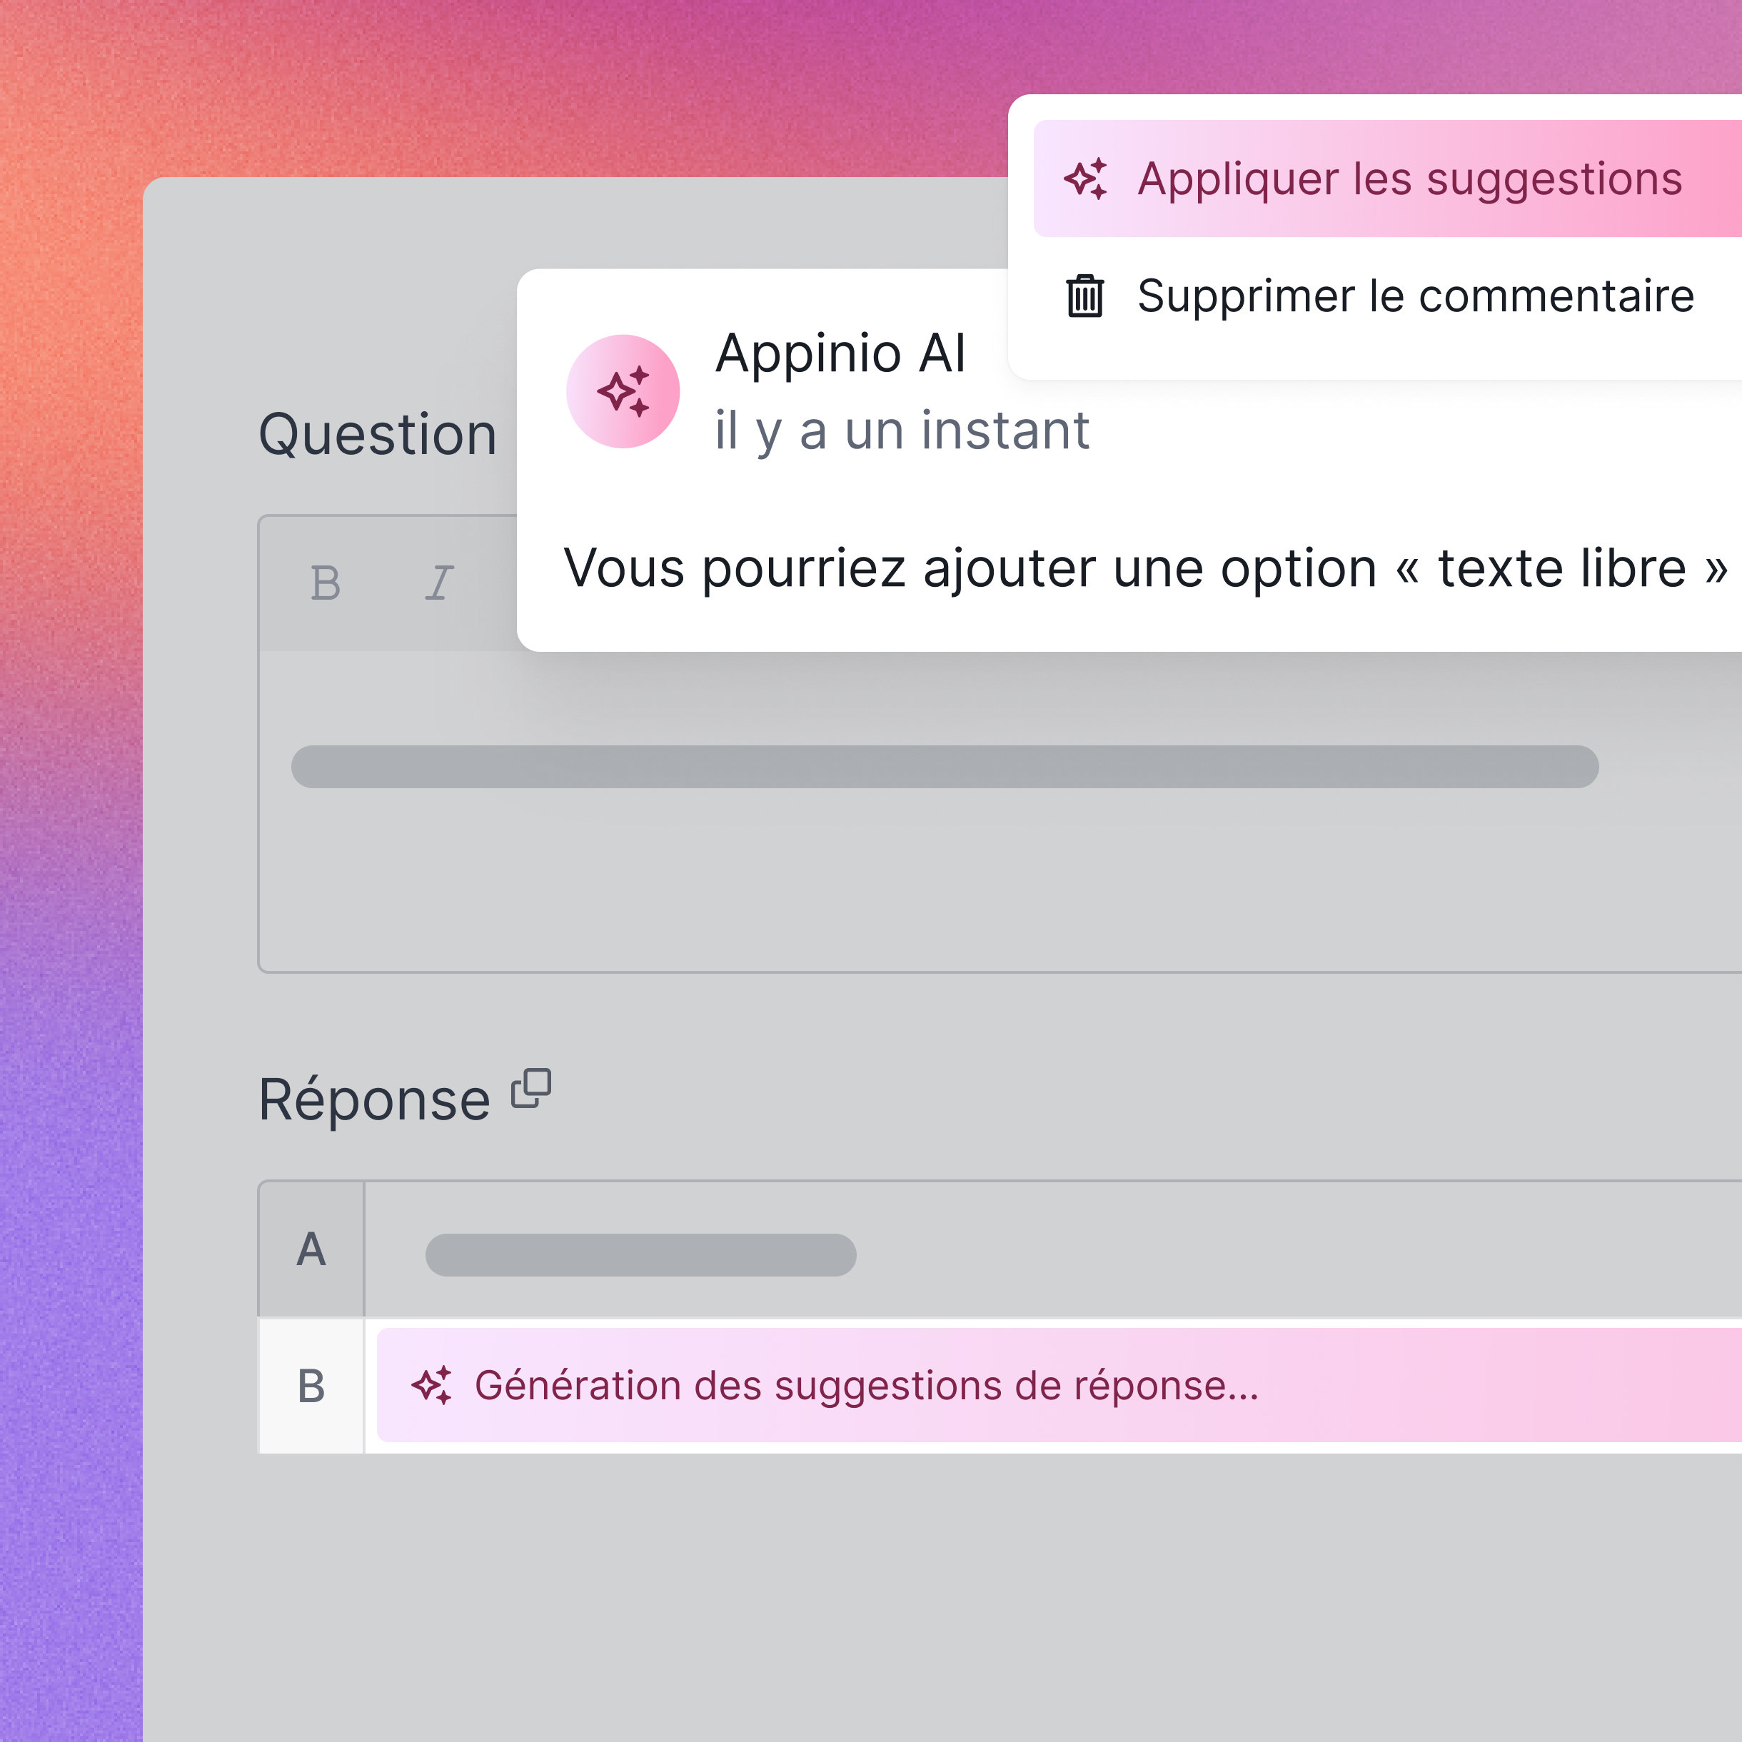Select the Appliquer les suggestions menu entry text
1742x1742 pixels.
pos(1409,178)
